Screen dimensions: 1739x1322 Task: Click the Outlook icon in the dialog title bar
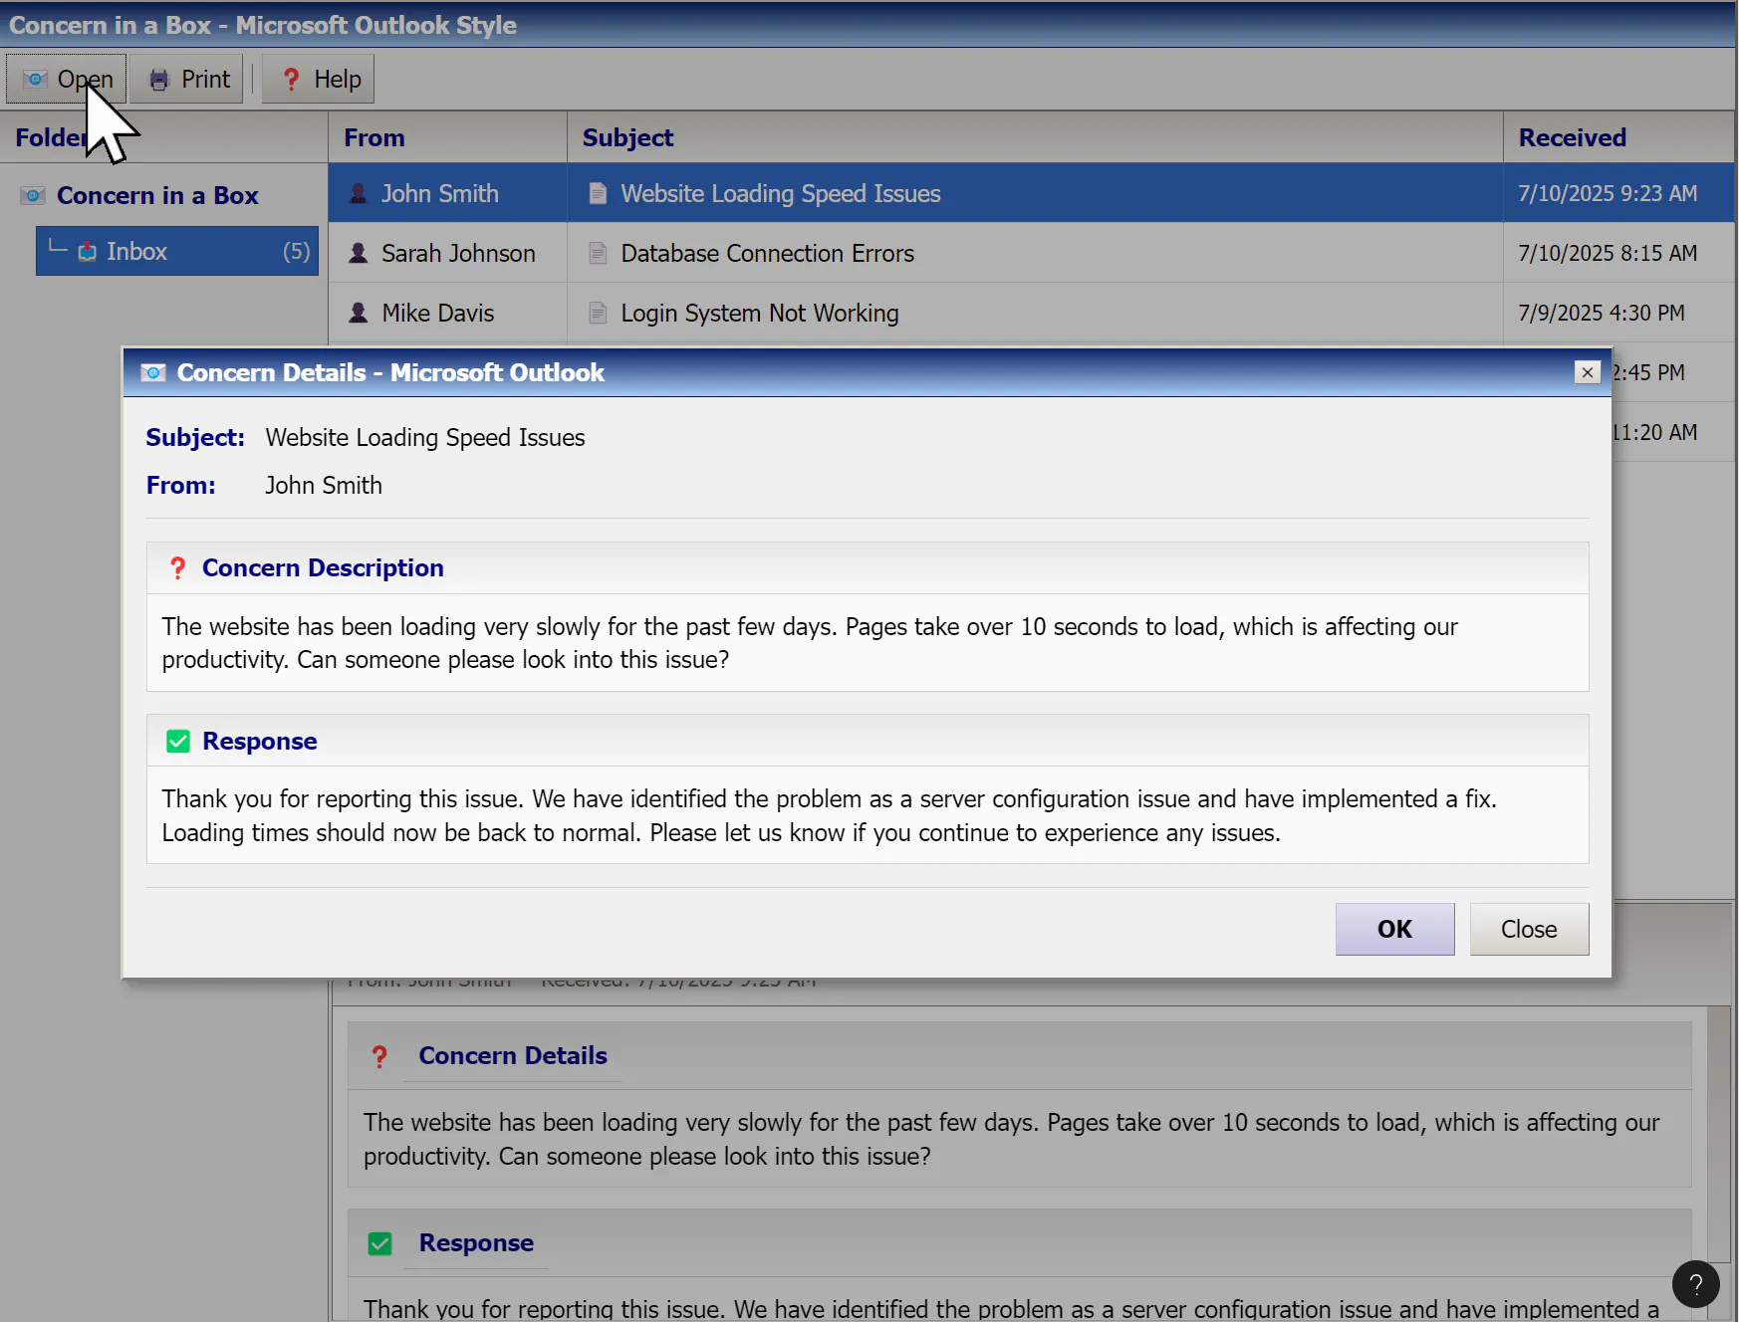(152, 372)
